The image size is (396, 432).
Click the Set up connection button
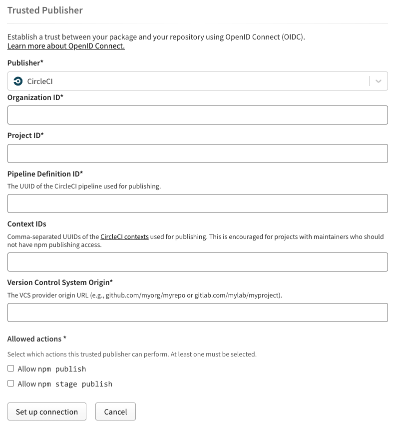[x=47, y=411]
